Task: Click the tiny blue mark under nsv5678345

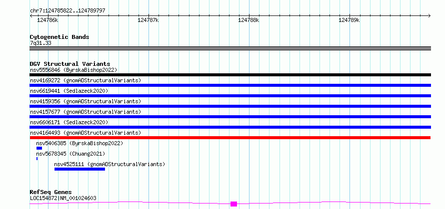Action: [37, 159]
